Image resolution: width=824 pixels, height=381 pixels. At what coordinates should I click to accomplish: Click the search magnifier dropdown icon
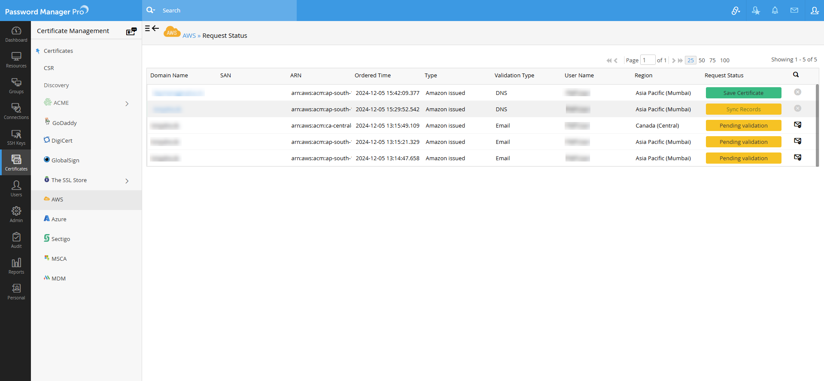pos(151,10)
